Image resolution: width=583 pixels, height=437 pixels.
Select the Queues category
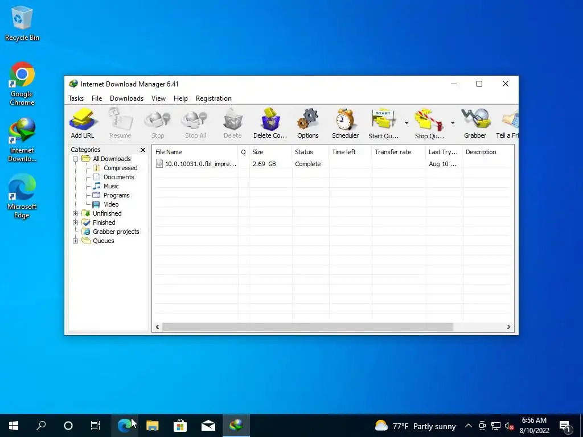[104, 241]
